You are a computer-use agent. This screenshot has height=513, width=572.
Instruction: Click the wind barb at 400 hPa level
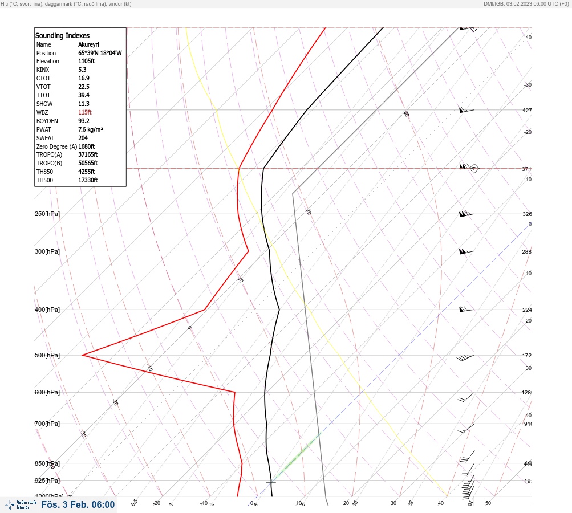tap(466, 309)
